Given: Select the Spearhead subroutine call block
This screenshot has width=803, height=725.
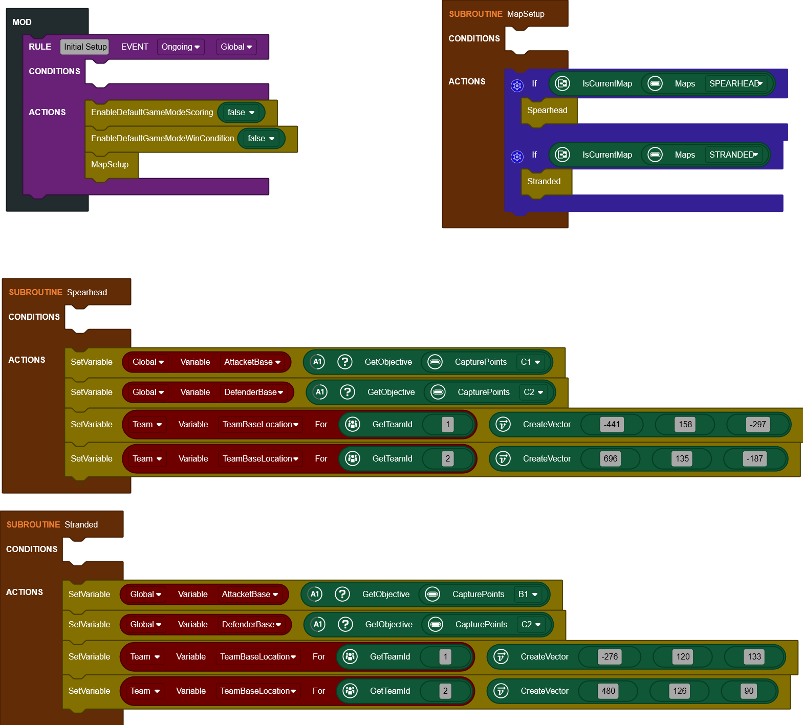Looking at the screenshot, I should (547, 111).
